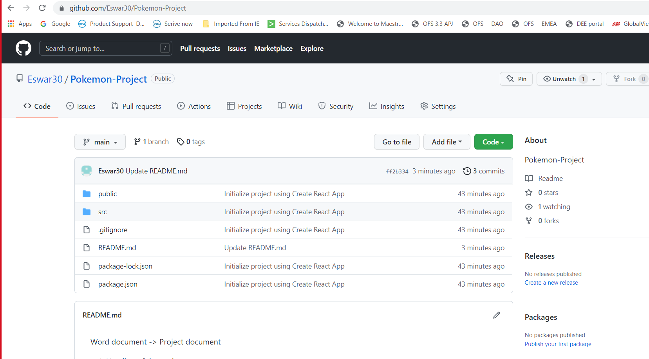Switch to the Issues tab

point(81,106)
